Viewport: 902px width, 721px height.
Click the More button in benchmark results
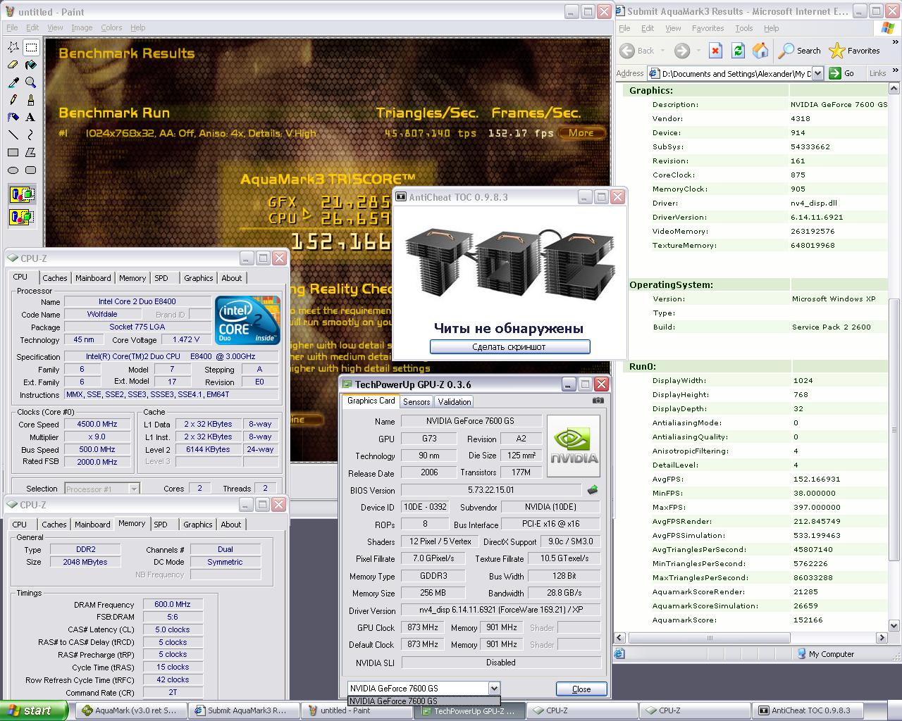(x=581, y=133)
